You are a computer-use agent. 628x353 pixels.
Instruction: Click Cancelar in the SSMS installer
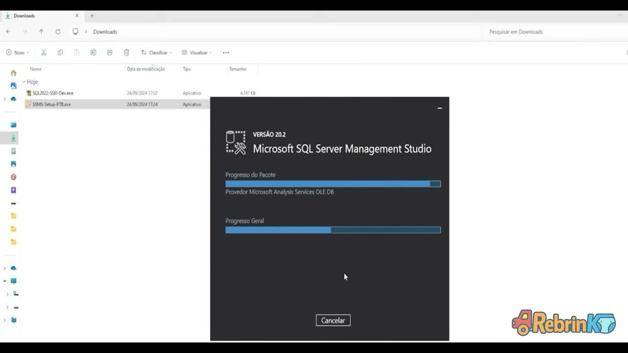[333, 320]
